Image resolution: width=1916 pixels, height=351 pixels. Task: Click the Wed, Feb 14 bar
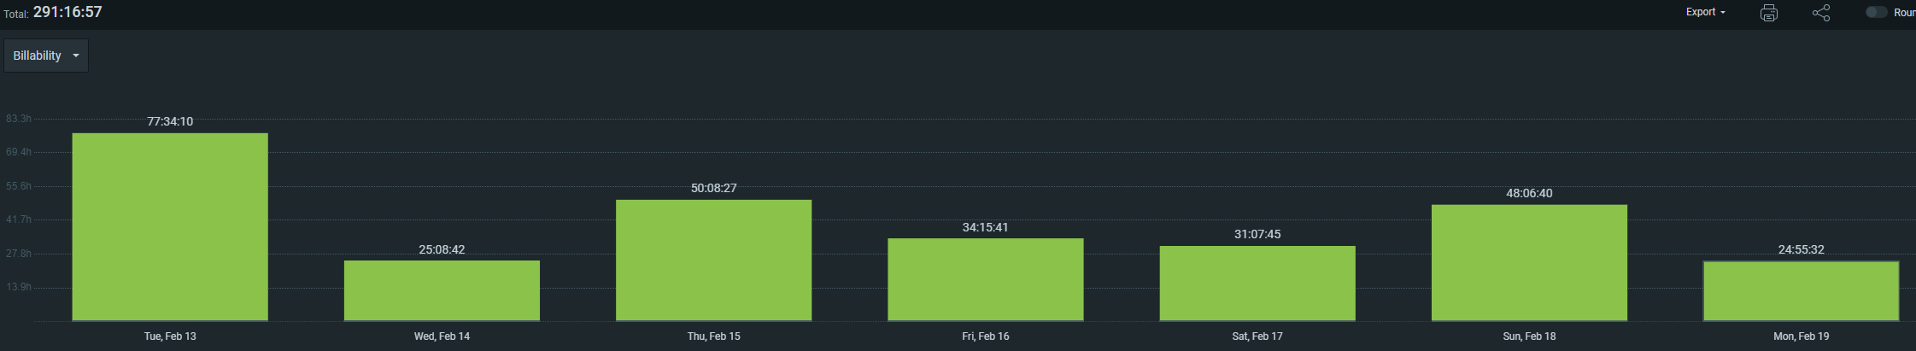click(442, 290)
